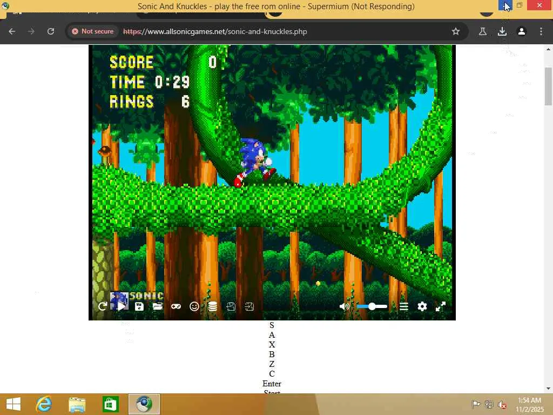553x415 pixels.
Task: Click the export save file icon
Action: [231, 307]
